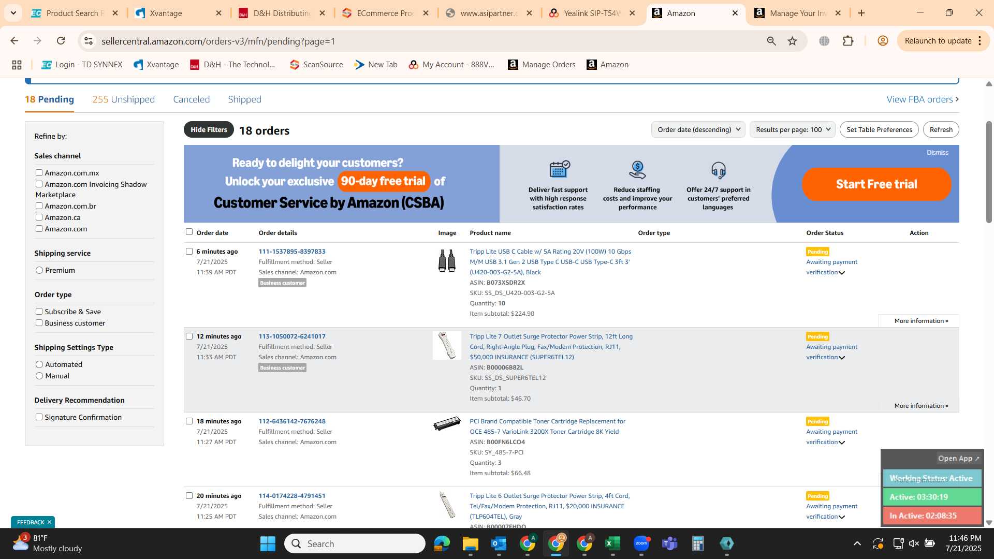Screen dimensions: 994x559
Task: Switch to the Yealink SIP-T54W browser tab
Action: (x=592, y=13)
